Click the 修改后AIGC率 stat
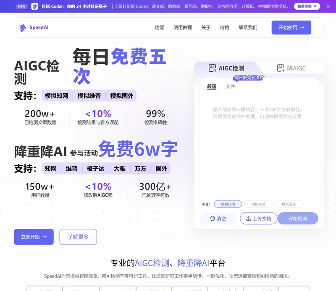The height and width of the screenshot is (291, 336). (x=98, y=190)
